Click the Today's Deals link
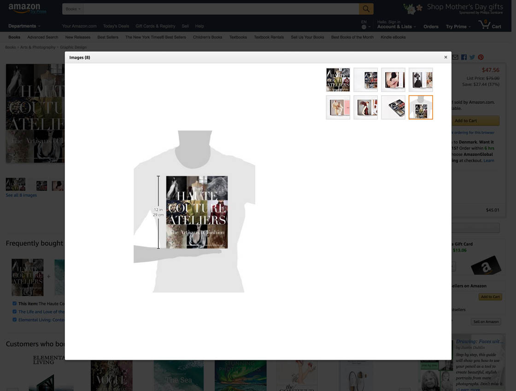The width and height of the screenshot is (516, 391). pos(116,26)
